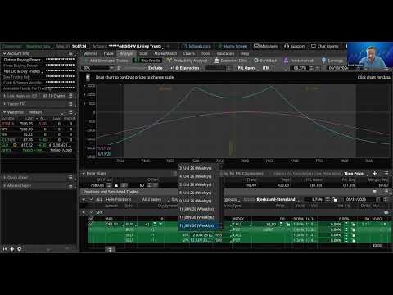
Task: Toggle checkbox for the IND index row
Action: click(90, 219)
